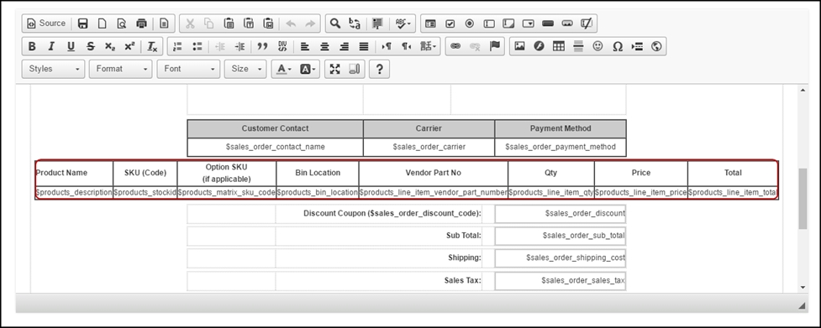Insert a Smiley emoticon
Viewport: 821px width, 328px height.
click(x=598, y=46)
